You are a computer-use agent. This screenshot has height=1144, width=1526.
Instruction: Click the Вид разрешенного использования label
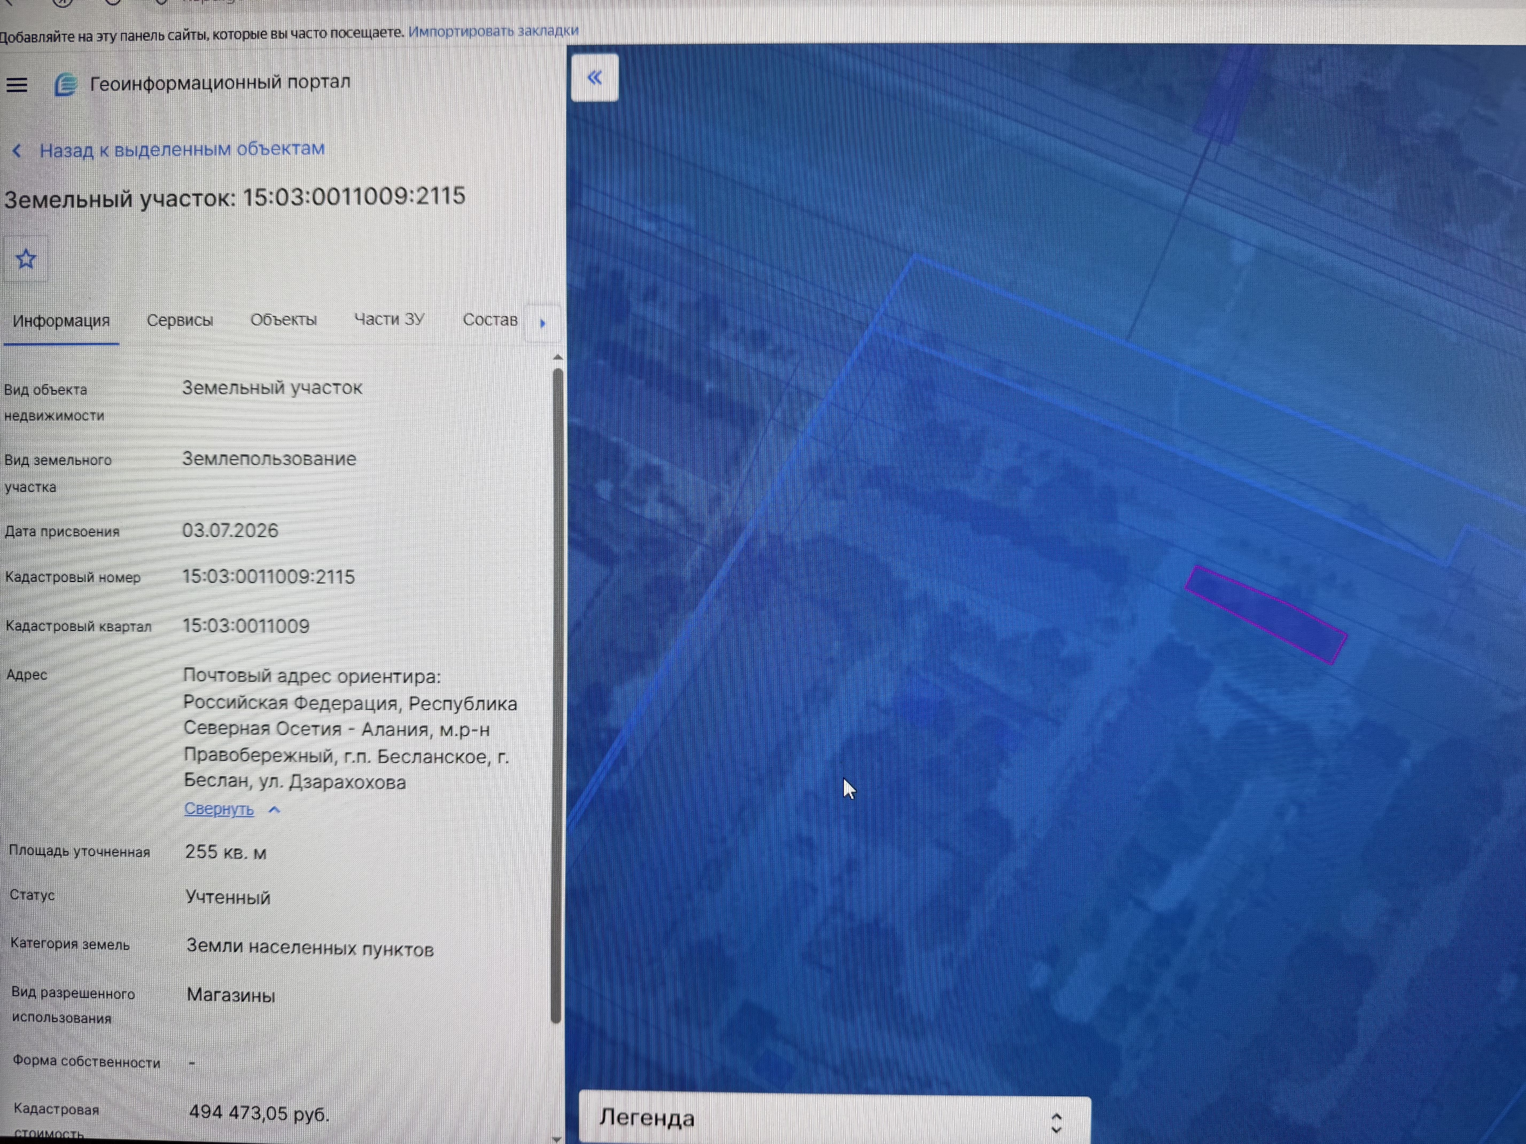pyautogui.click(x=73, y=1005)
